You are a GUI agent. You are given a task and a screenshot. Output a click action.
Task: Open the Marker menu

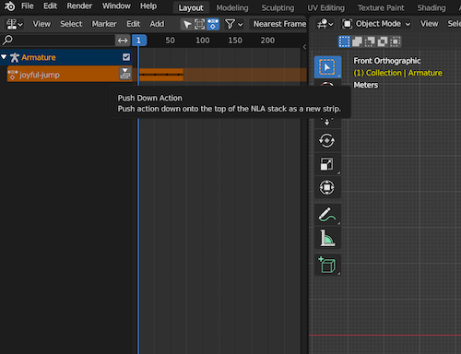(x=104, y=24)
